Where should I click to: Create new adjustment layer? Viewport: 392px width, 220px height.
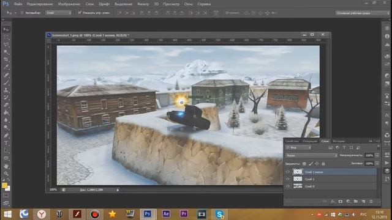(x=349, y=202)
